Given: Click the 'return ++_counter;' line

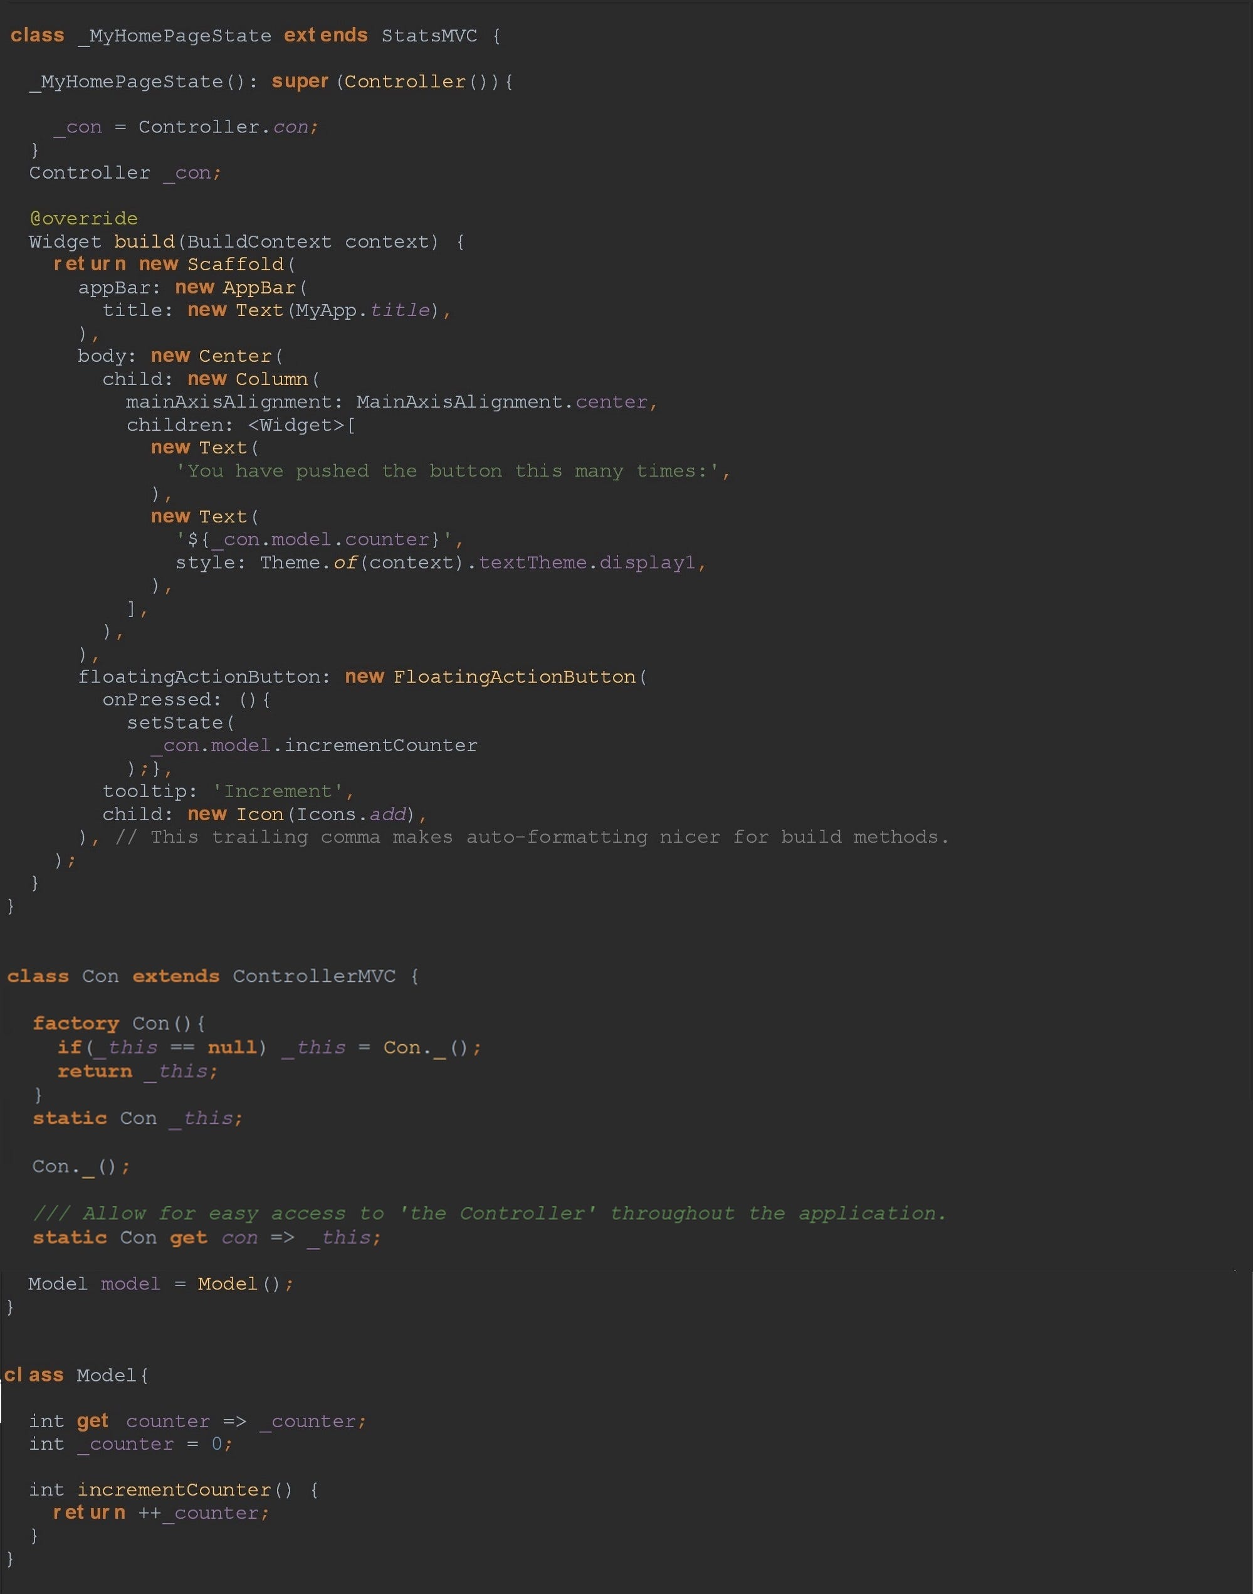Looking at the screenshot, I should tap(161, 1513).
